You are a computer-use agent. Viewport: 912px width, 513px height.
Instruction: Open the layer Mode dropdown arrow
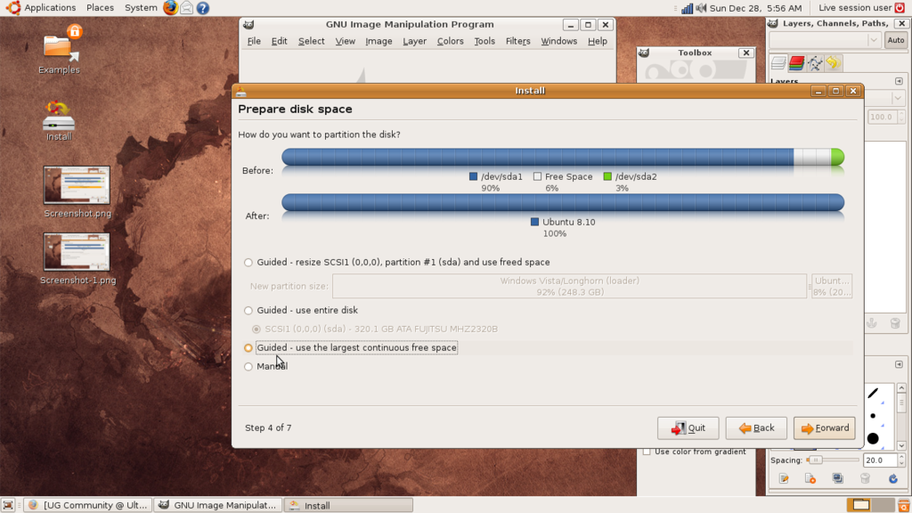tap(898, 98)
